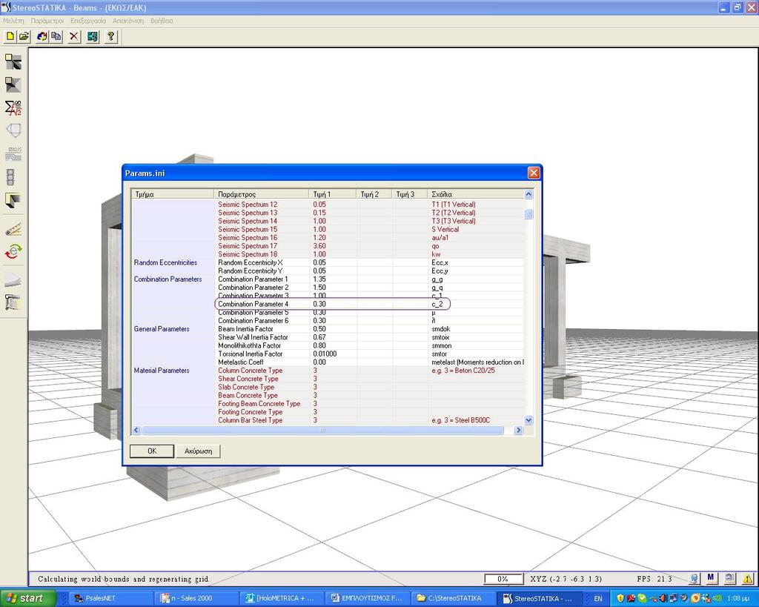
Task: Click the horizontal scrollbar right arrow
Action: 518,430
